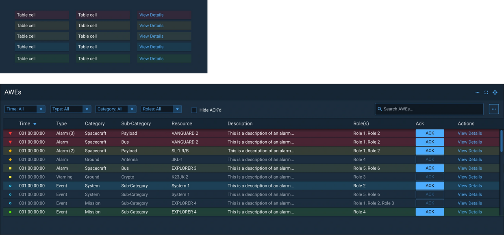The image size is (504, 235).
Task: Click the Sub-Category column header
Action: tap(136, 123)
